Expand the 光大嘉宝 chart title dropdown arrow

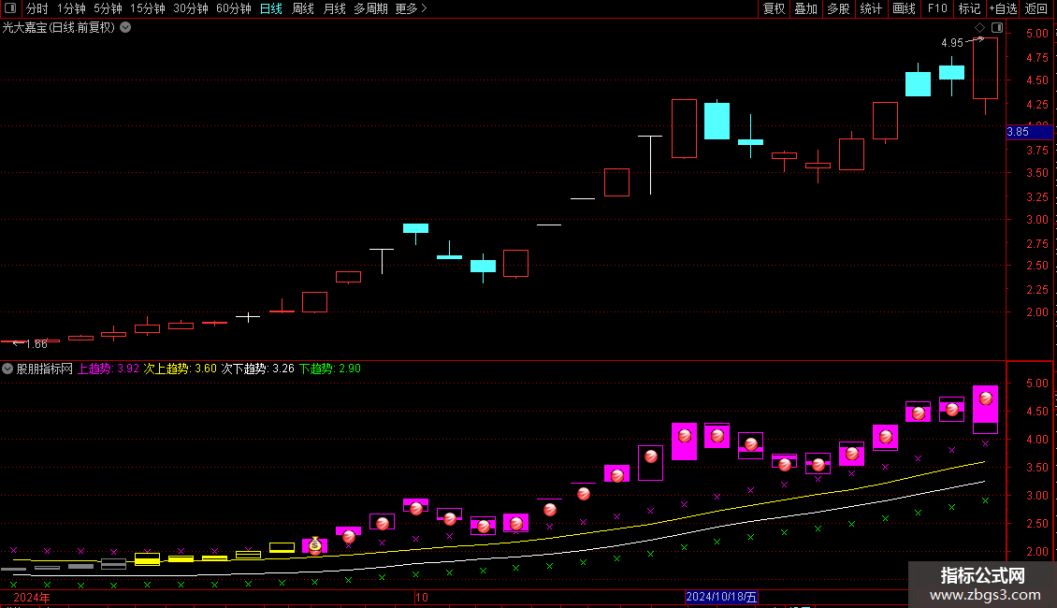[x=125, y=28]
